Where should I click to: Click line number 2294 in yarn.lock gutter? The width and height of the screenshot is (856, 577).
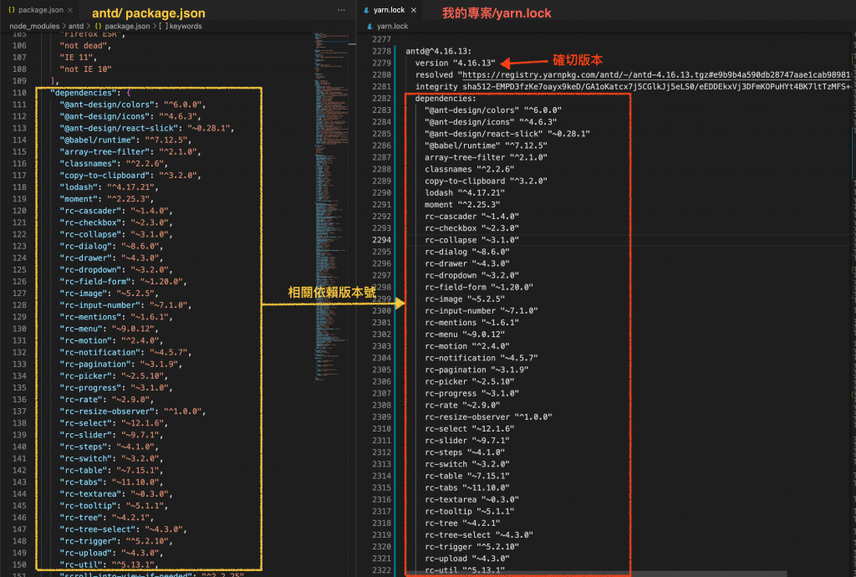(381, 240)
